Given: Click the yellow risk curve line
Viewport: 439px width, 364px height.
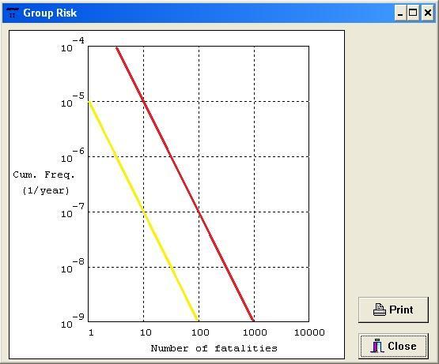Looking at the screenshot, I should click(x=143, y=212).
